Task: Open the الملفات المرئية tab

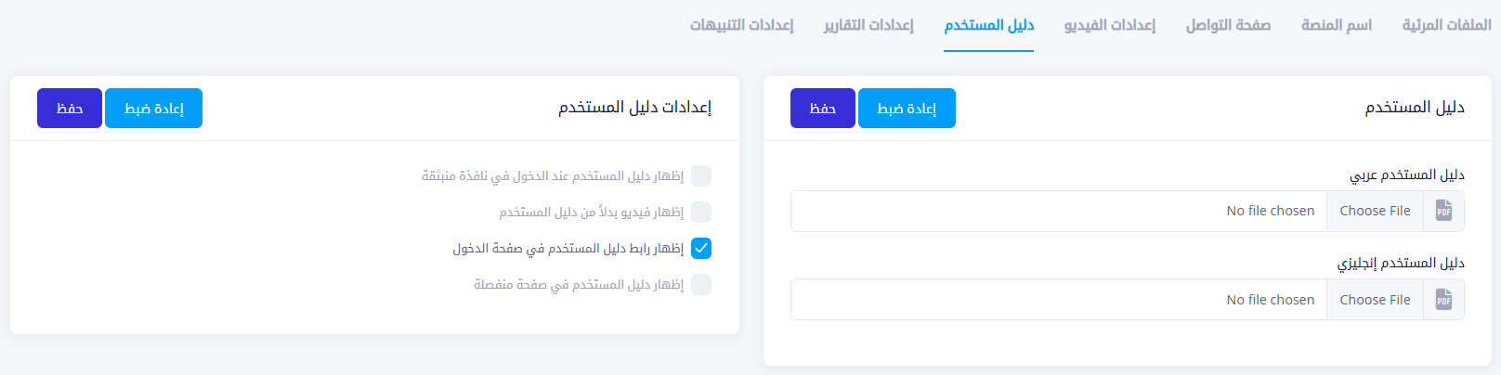Action: coord(1446,25)
